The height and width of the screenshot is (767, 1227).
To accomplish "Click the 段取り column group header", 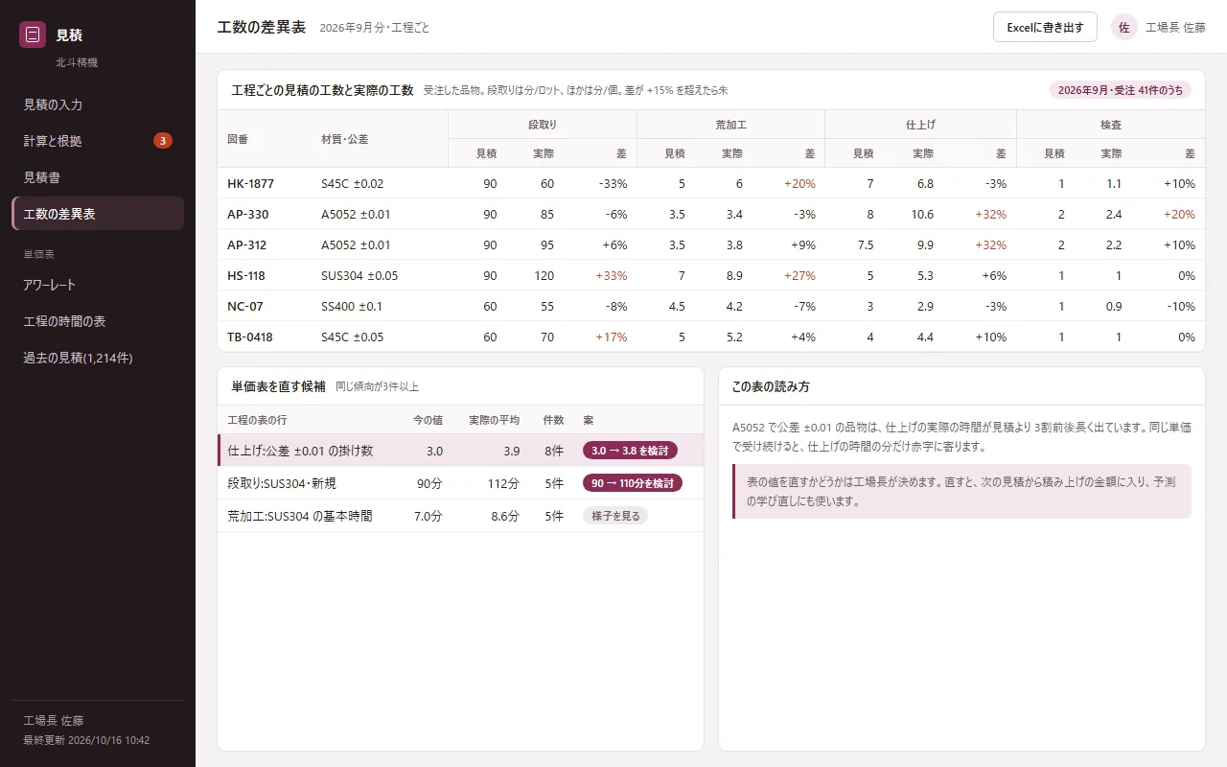I will [543, 125].
